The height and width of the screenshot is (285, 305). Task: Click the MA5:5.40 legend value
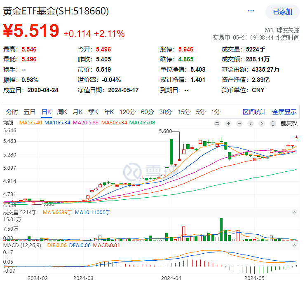pyautogui.click(x=30, y=123)
